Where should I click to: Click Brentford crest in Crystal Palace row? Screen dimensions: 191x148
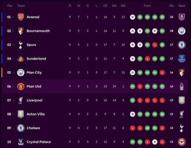point(182,142)
